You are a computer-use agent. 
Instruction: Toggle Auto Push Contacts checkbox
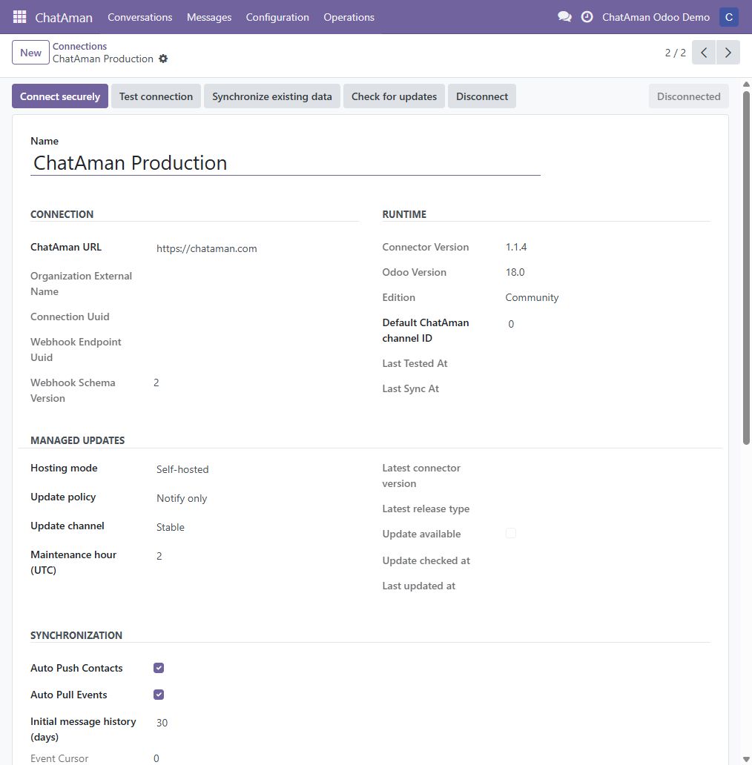(159, 668)
